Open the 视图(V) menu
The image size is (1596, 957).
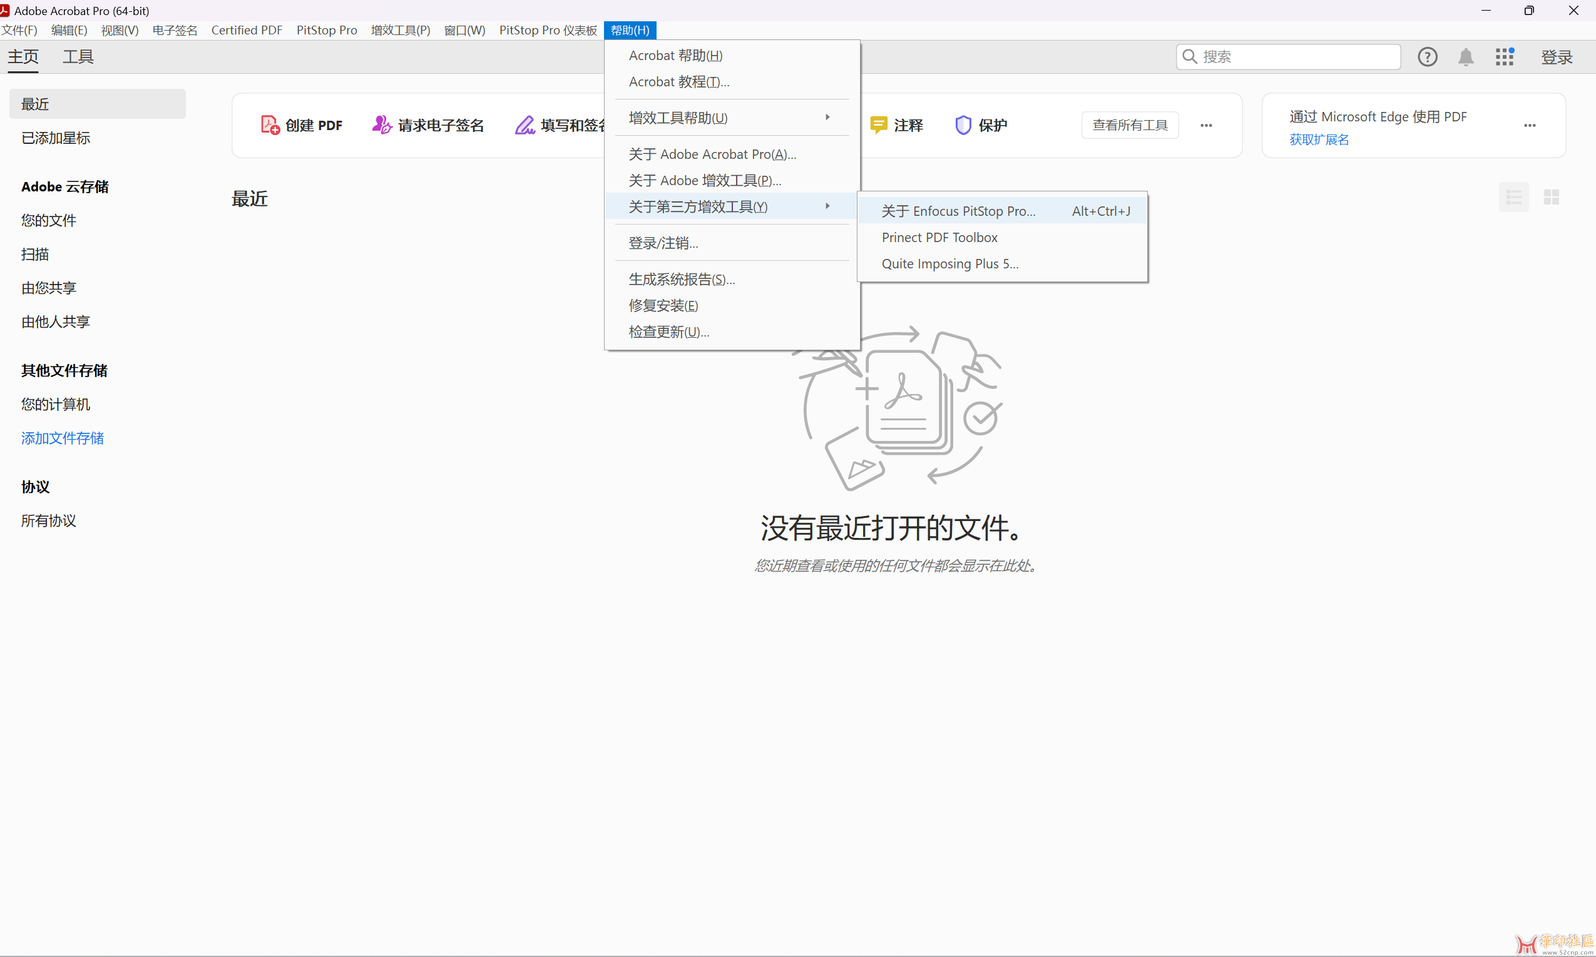point(120,30)
